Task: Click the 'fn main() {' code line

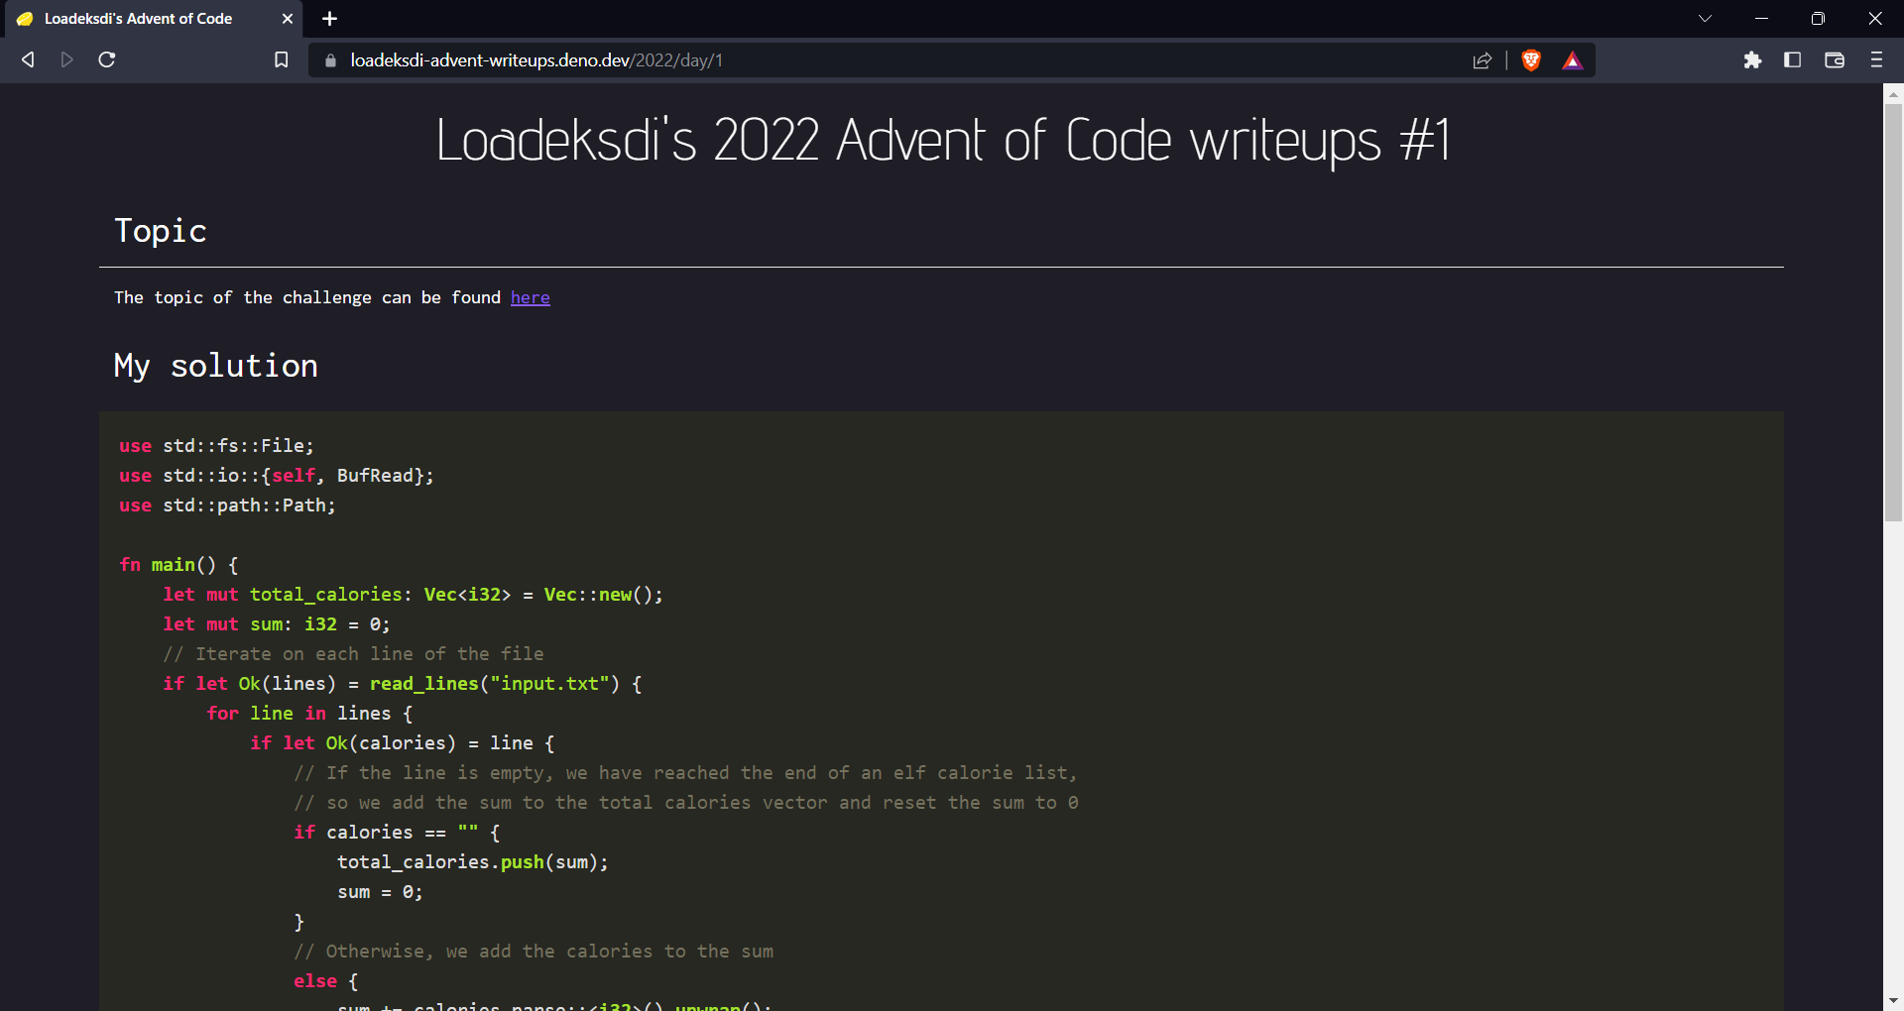Action: 178,565
